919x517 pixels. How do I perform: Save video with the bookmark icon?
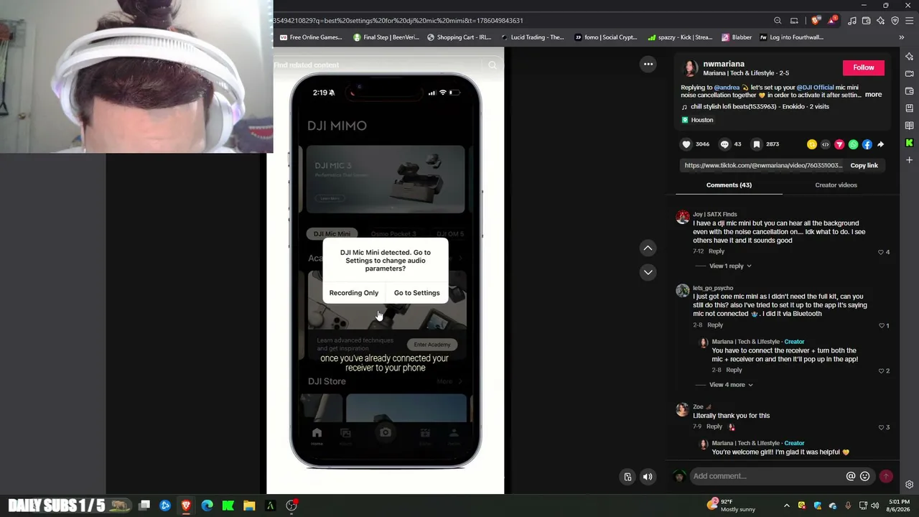(x=756, y=144)
